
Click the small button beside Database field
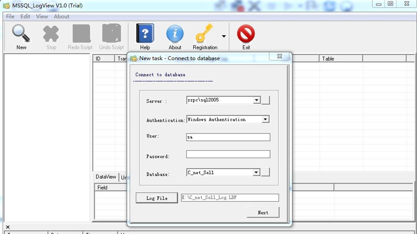[x=265, y=172]
